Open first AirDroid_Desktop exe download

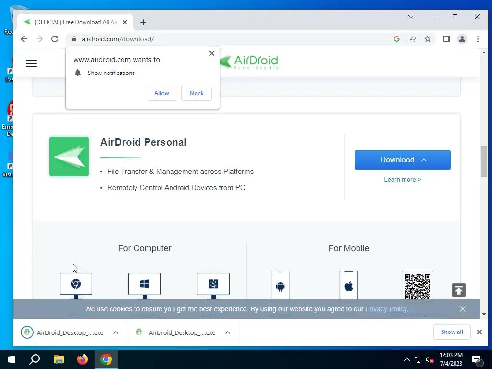tap(62, 332)
